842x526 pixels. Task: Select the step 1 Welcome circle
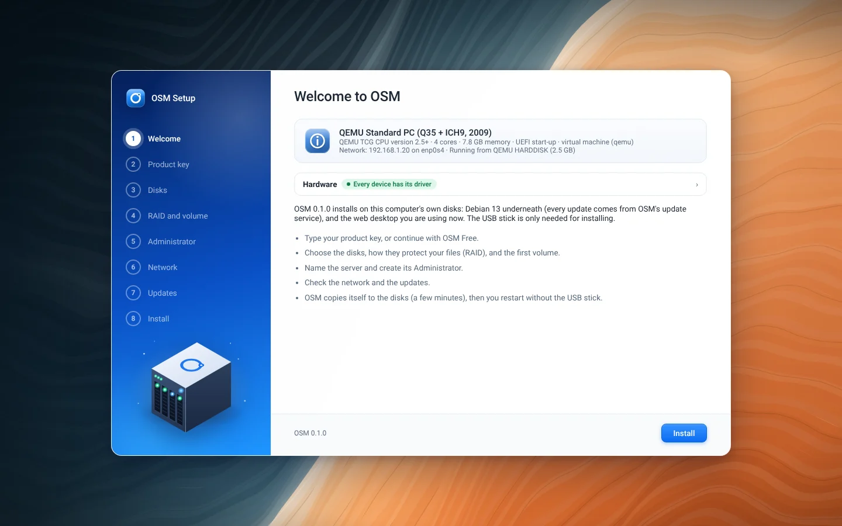point(133,139)
